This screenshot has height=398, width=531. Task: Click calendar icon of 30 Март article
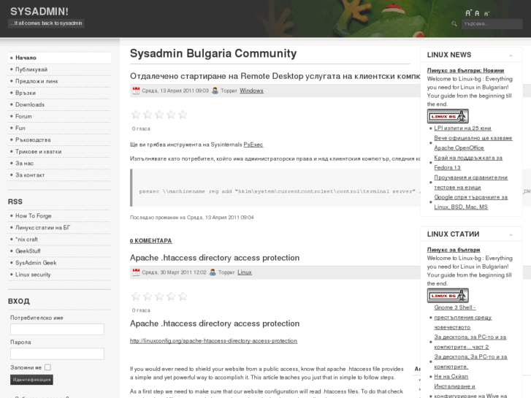pyautogui.click(x=136, y=272)
